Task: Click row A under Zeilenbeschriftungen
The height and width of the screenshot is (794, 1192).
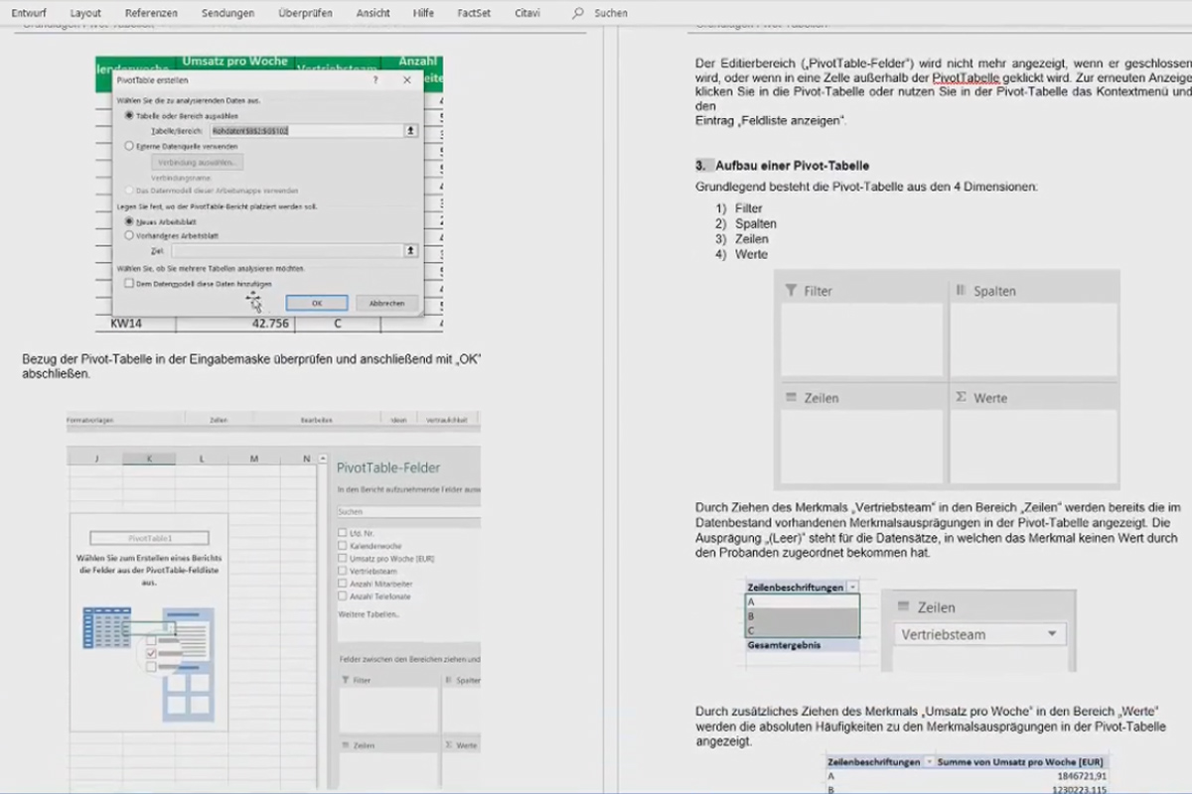Action: click(x=803, y=601)
